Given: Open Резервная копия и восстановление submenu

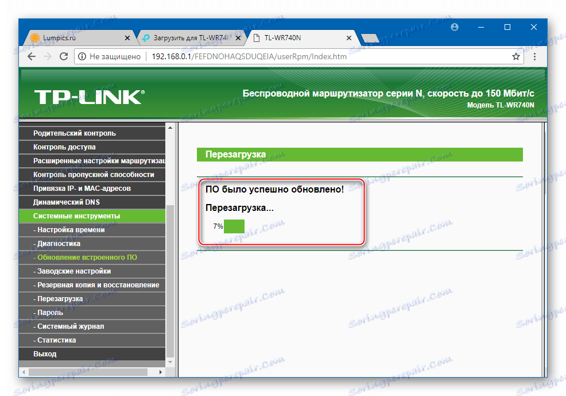Looking at the screenshot, I should pos(92,285).
